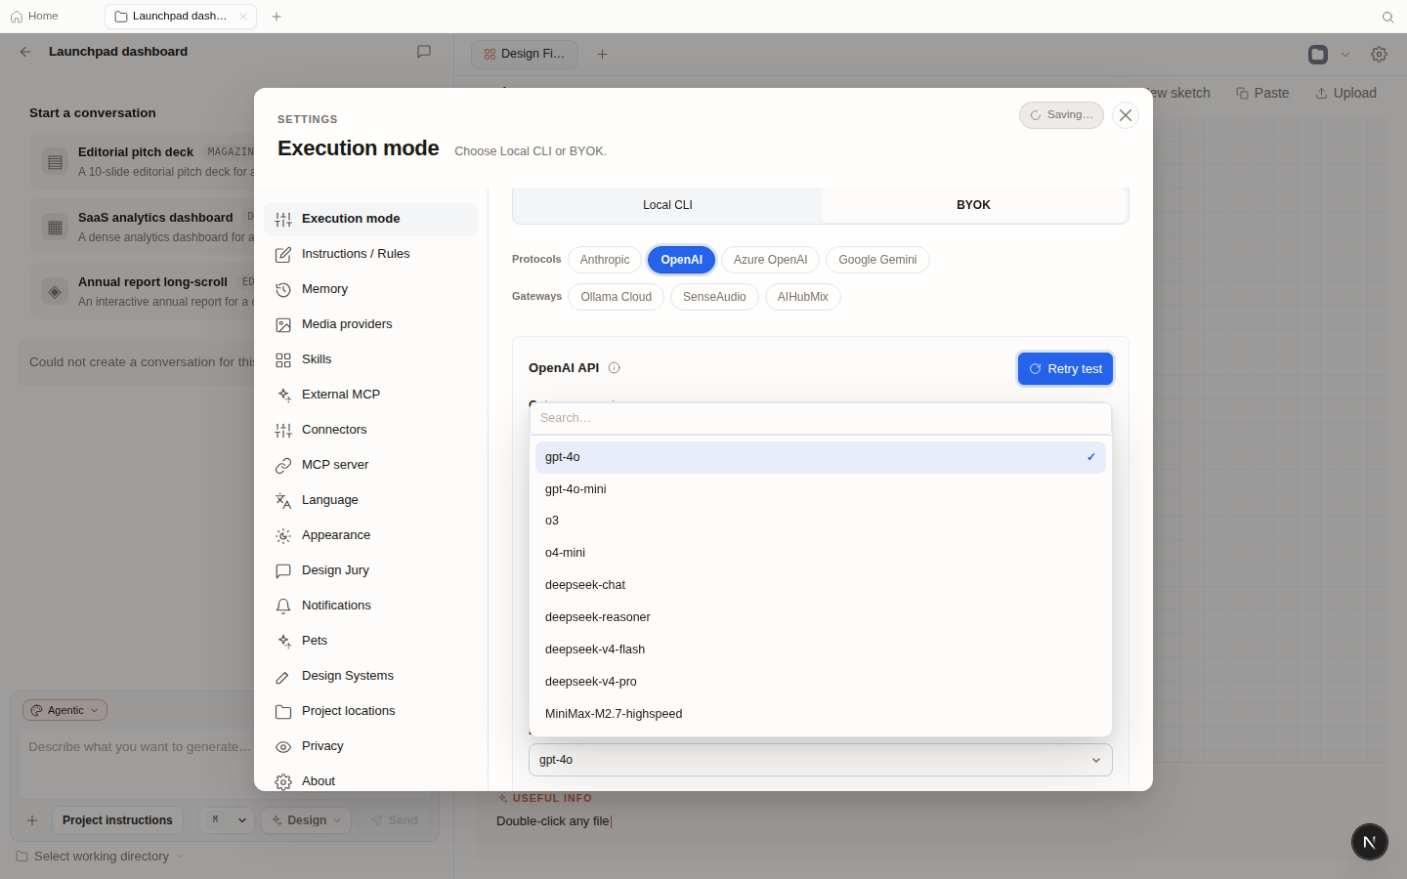Click the Retry test button
Viewport: 1407px width, 879px height.
tap(1066, 369)
